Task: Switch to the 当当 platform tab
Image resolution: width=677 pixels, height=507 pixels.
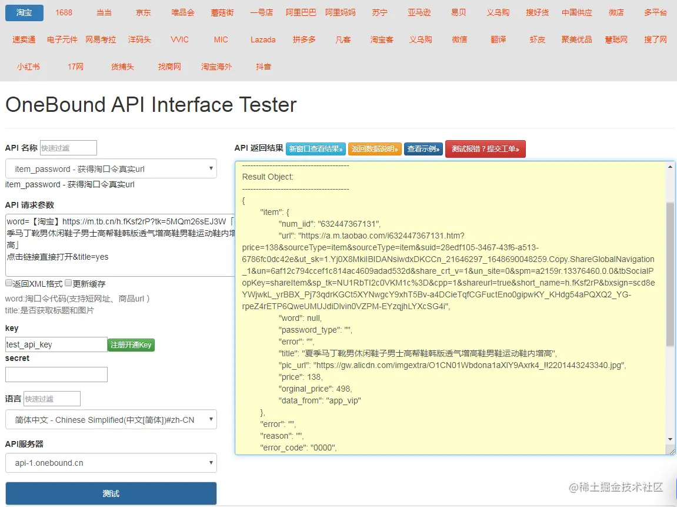Action: pyautogui.click(x=104, y=13)
